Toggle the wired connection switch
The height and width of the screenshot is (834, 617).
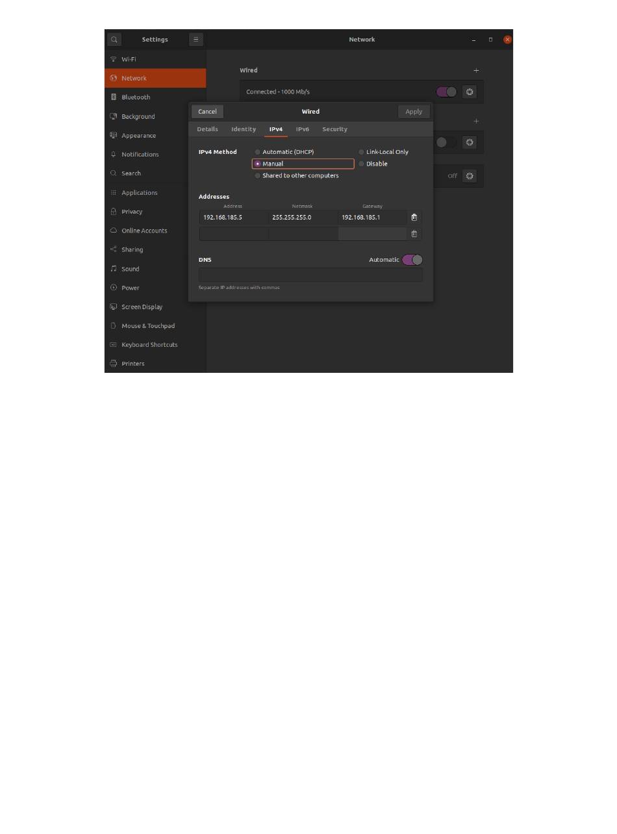[x=447, y=92]
